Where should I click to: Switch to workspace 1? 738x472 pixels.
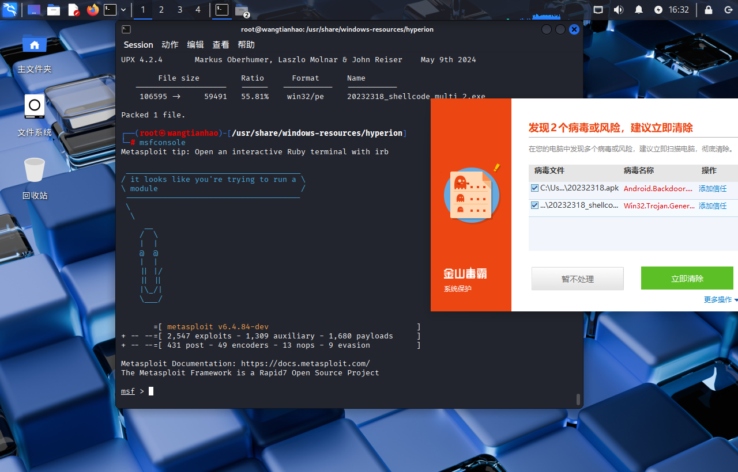(x=143, y=10)
